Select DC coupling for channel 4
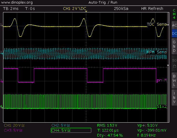 [174, 34]
